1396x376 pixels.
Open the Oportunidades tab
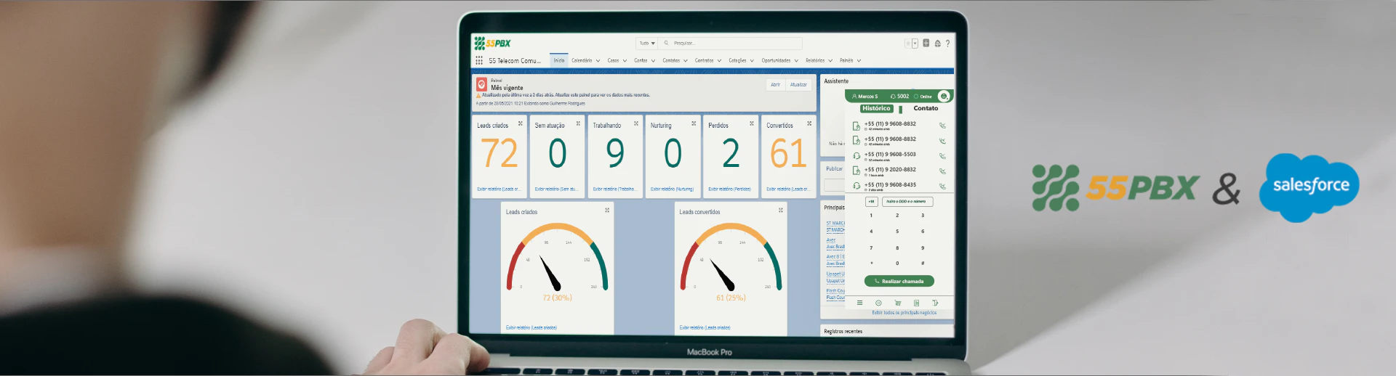(x=776, y=60)
